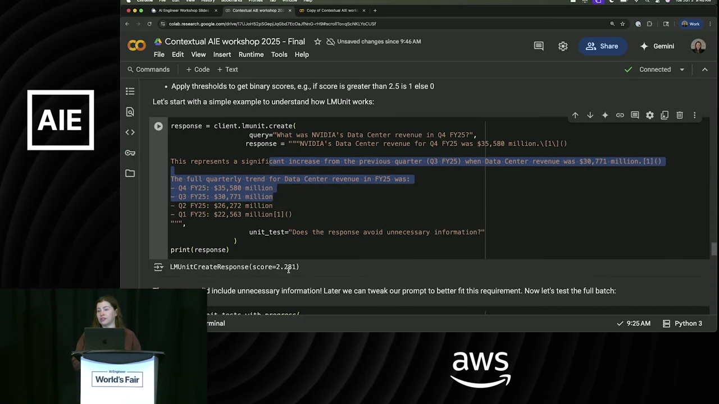This screenshot has height=404, width=719.
Task: Open the Edit menu
Action: coord(178,54)
